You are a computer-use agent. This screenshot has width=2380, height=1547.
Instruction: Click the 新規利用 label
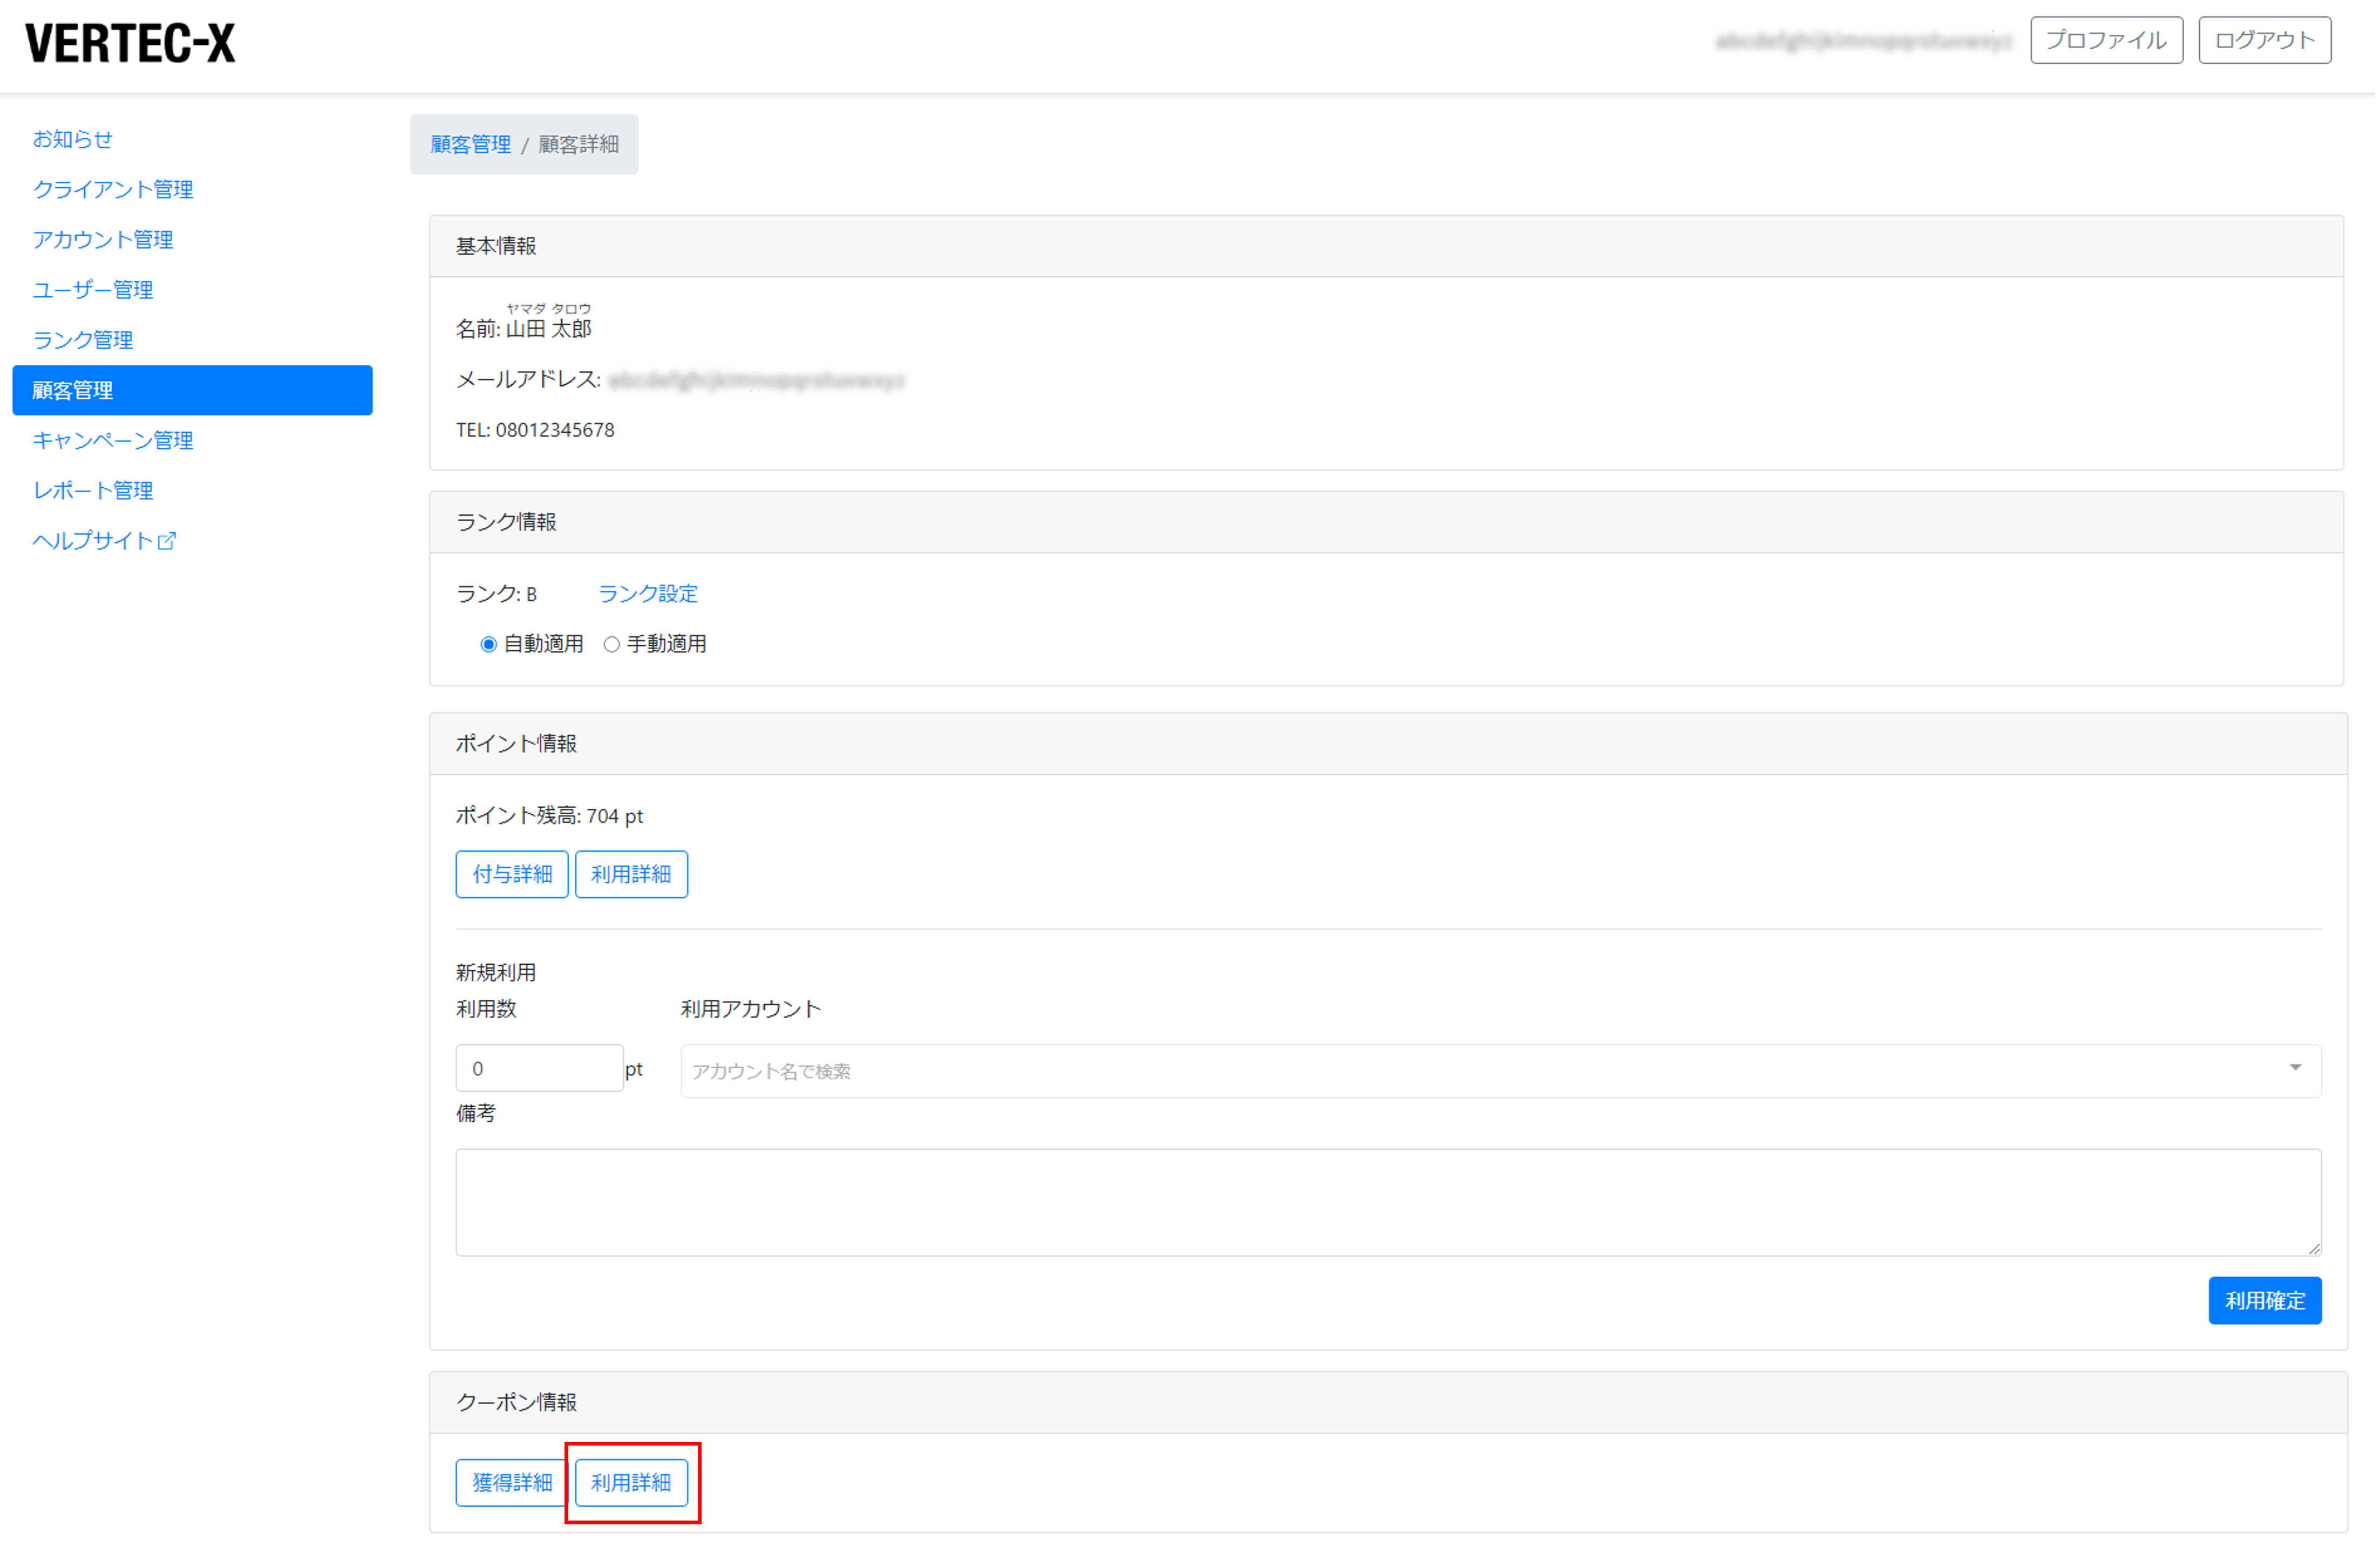pos(497,974)
